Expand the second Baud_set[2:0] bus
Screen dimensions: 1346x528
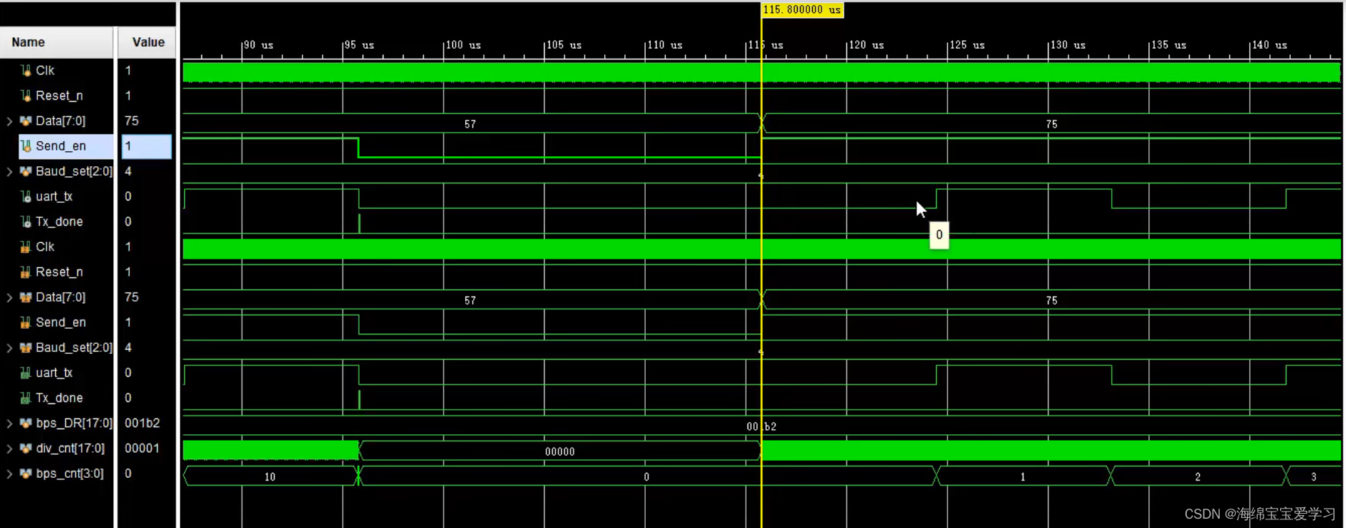[9, 347]
